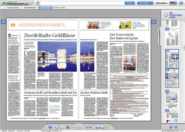Click the home icon in top bar
Screen dimensions: 185x132
click(x=38, y=3)
